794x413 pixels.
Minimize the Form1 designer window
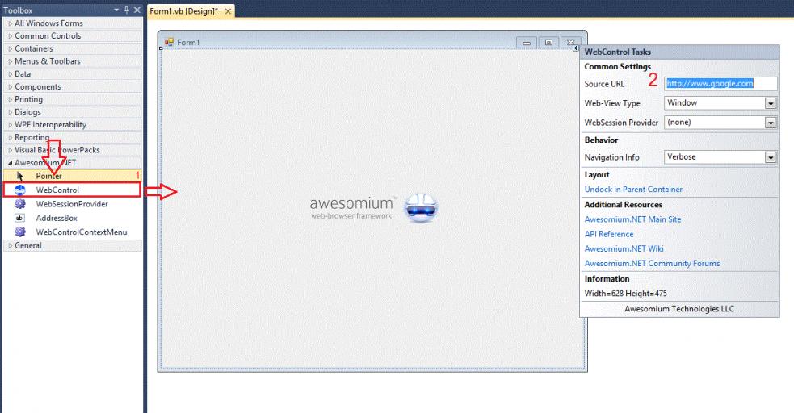click(x=527, y=43)
